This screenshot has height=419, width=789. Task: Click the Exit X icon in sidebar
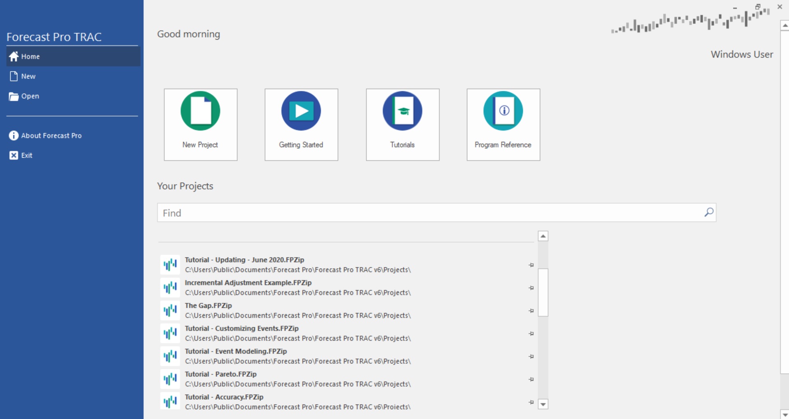coord(14,155)
